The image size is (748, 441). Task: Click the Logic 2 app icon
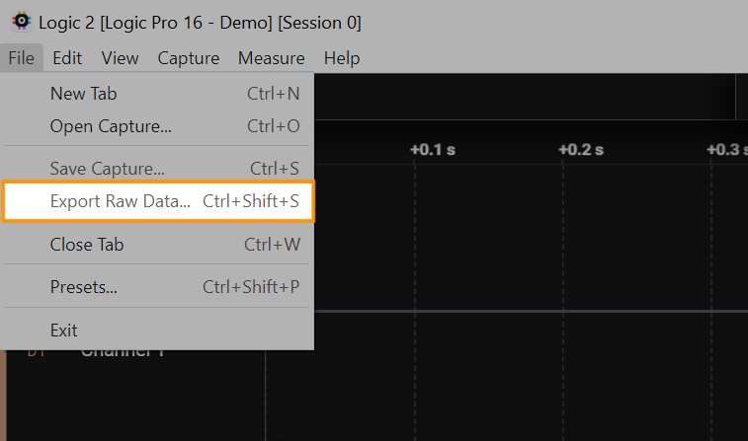(x=20, y=22)
